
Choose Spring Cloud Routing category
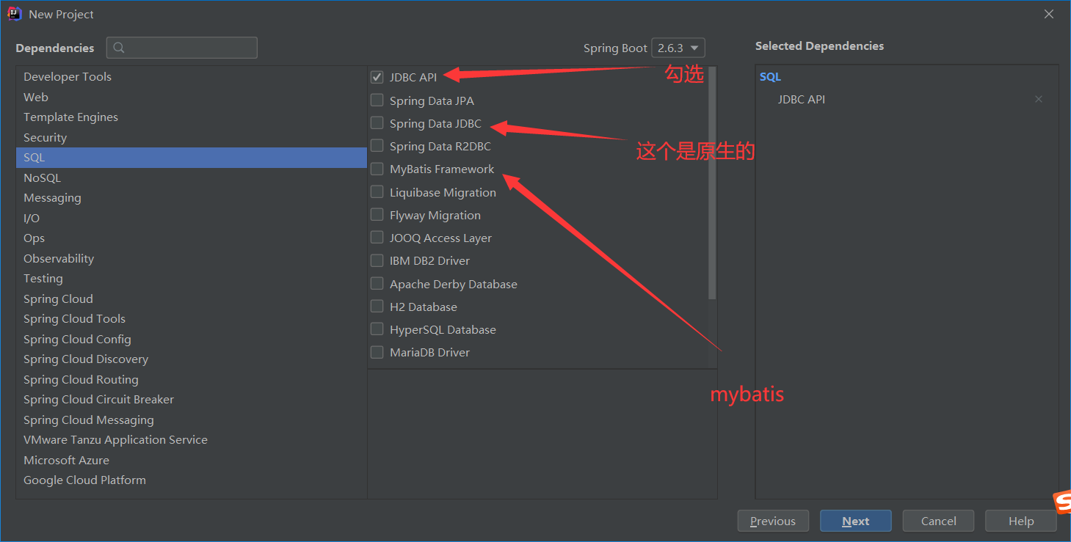(x=191, y=379)
